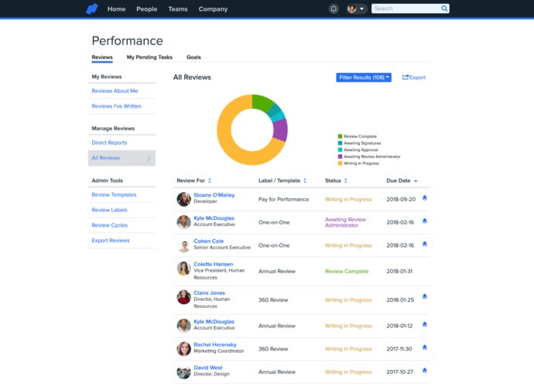The width and height of the screenshot is (534, 387).
Task: Click the bell icon in David West's row
Action: click(424, 372)
